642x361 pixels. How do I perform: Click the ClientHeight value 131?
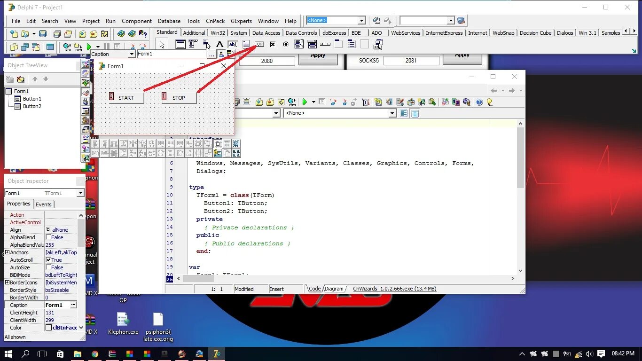pyautogui.click(x=61, y=313)
